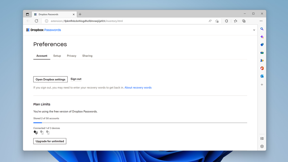
Task: Click the Dropbox Passwords logo in the header
Action: [44, 30]
